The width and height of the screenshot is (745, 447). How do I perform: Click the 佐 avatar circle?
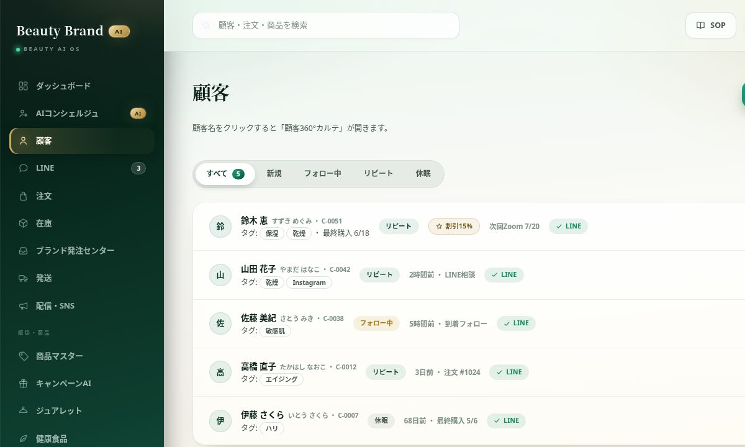pos(220,323)
